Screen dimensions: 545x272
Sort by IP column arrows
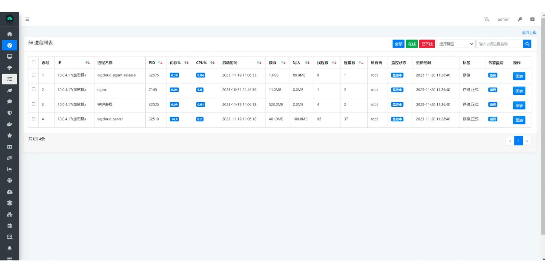click(88, 63)
